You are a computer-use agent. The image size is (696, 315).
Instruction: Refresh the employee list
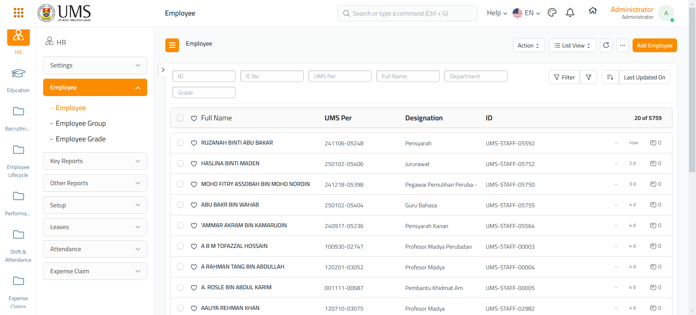(606, 45)
